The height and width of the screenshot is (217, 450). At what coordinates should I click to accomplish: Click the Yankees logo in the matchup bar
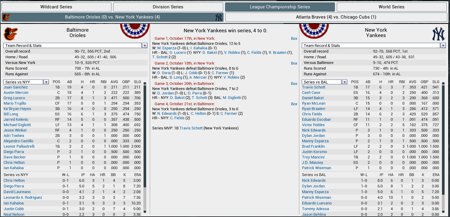pos(219,17)
